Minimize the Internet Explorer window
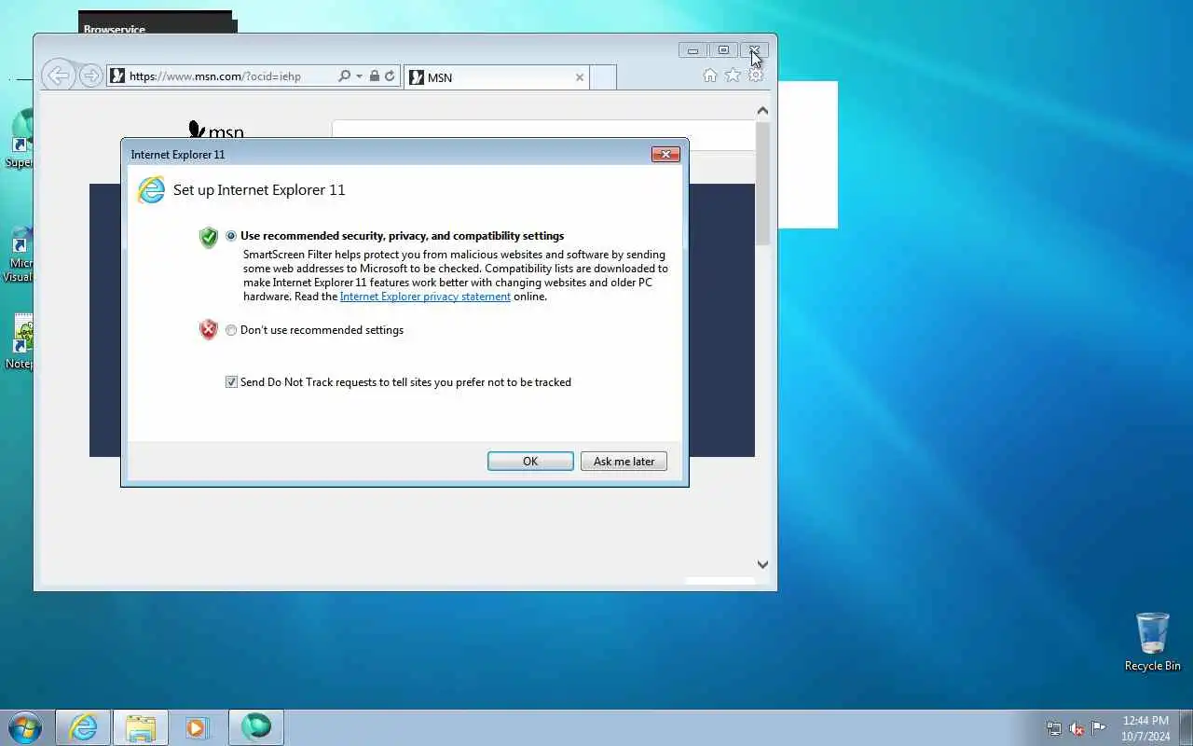 pos(692,50)
